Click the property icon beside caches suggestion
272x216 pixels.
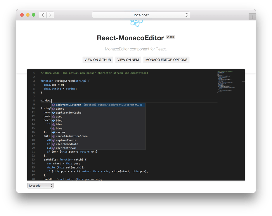(53, 132)
